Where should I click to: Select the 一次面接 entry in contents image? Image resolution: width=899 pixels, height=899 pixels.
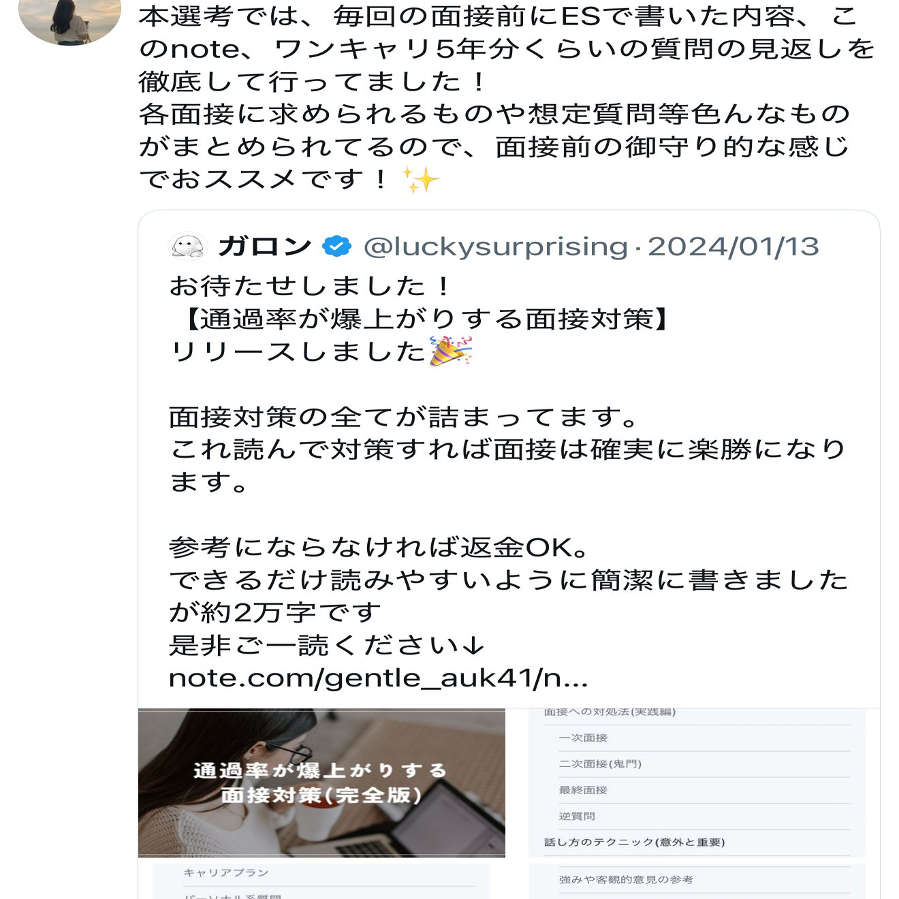pos(583,738)
